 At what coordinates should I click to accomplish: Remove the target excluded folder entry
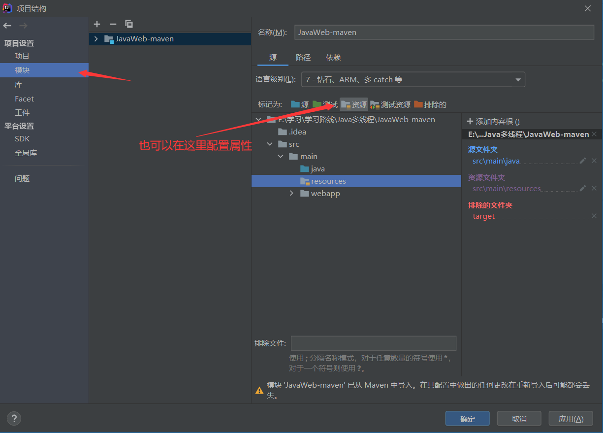pyautogui.click(x=594, y=216)
